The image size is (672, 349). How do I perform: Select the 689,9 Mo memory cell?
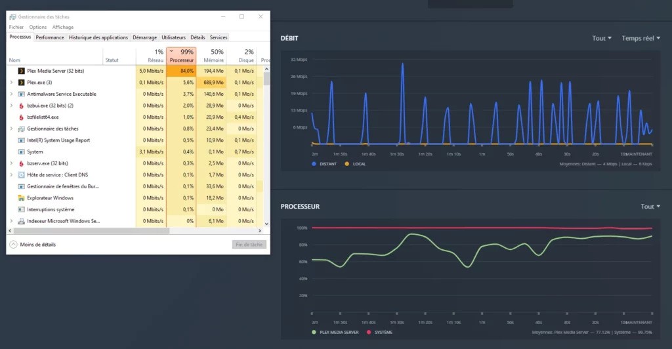(x=211, y=82)
